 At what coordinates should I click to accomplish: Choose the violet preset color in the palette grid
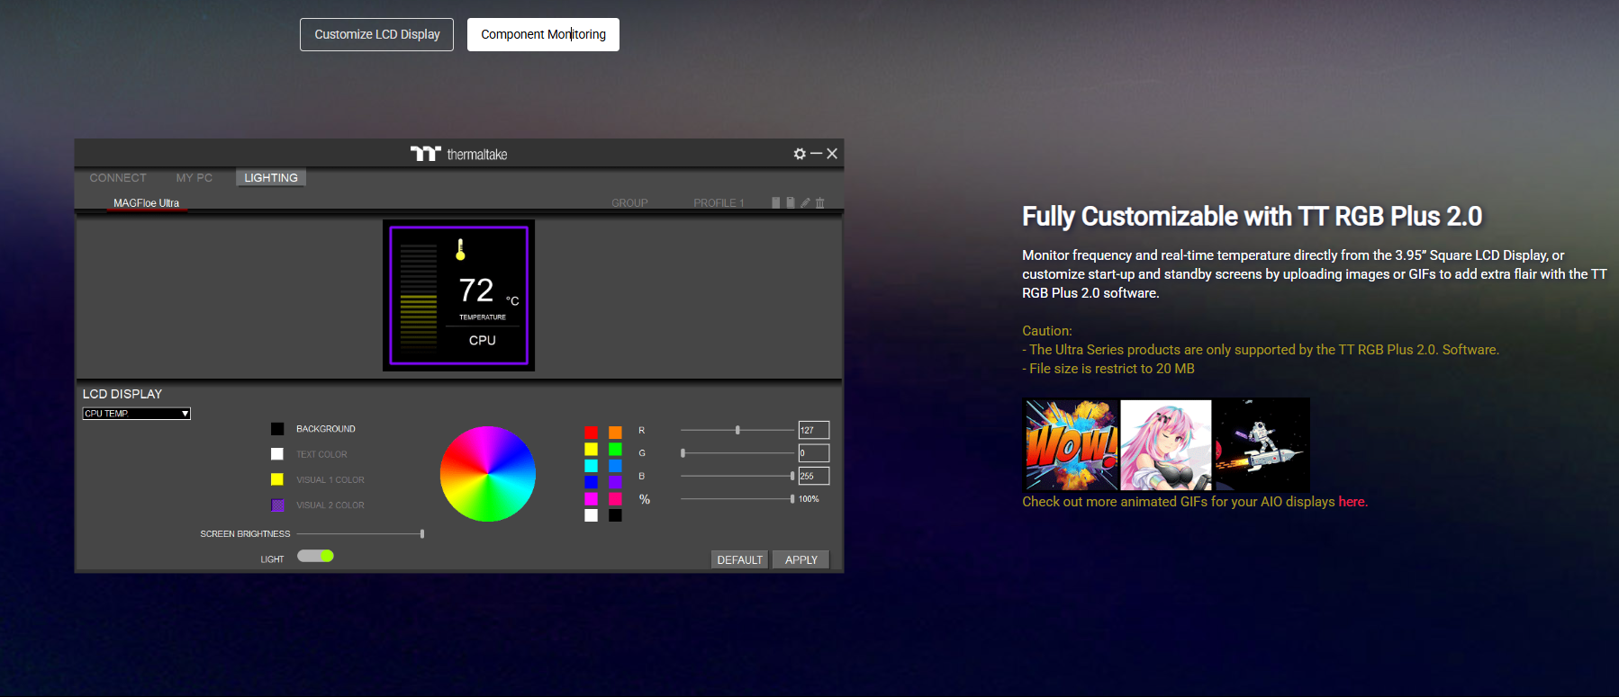[x=615, y=482]
